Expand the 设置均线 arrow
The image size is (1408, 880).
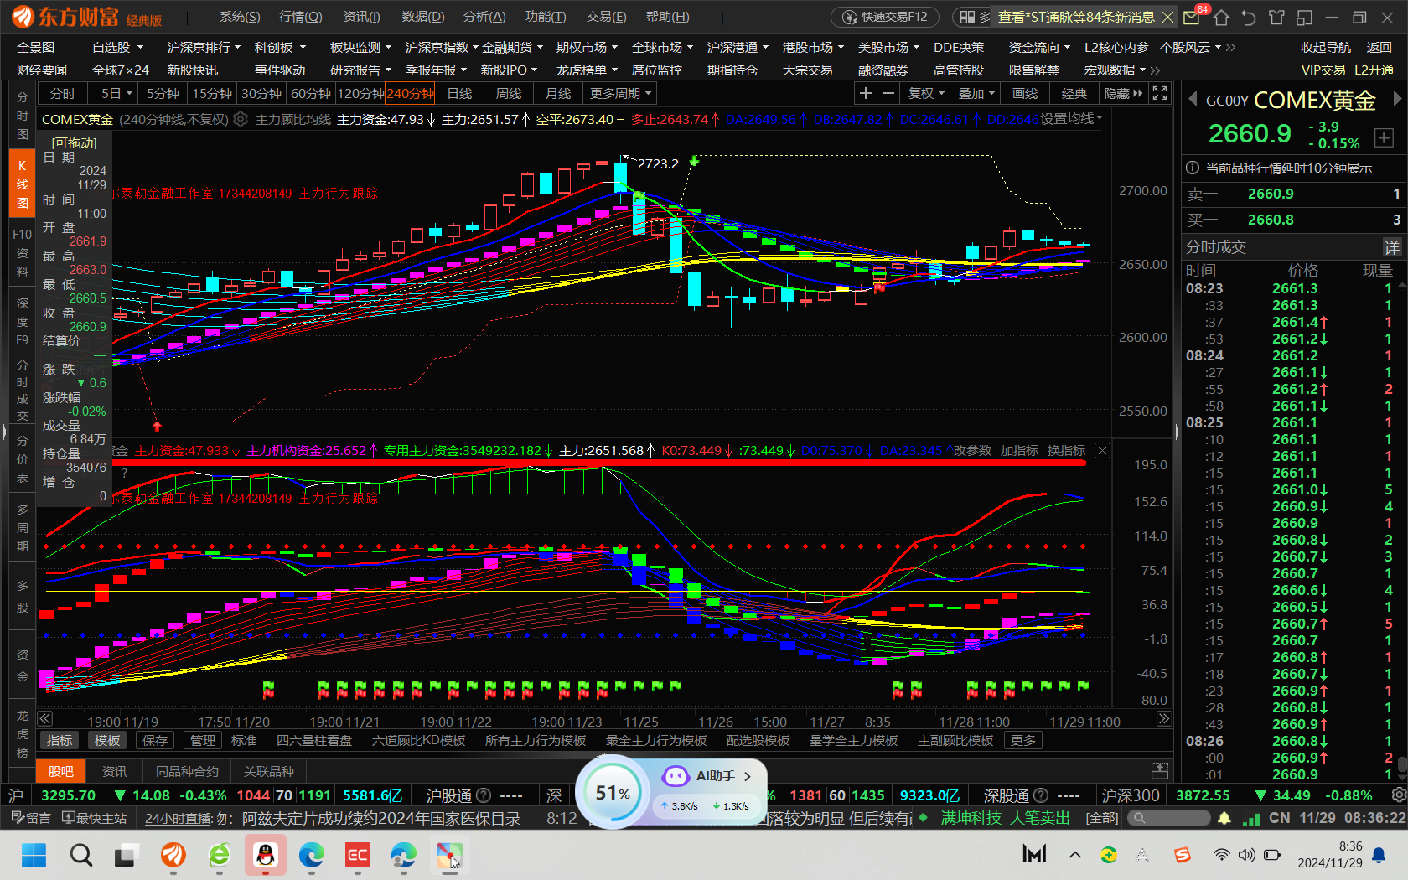coord(1100,118)
